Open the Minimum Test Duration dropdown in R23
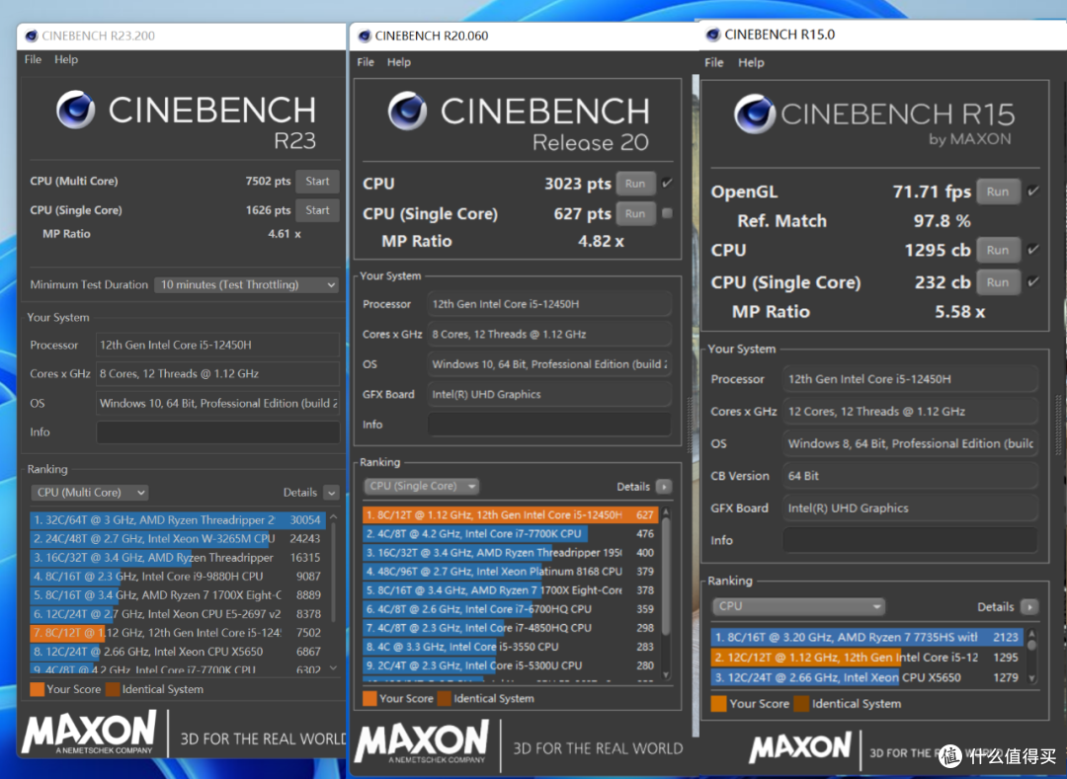This screenshot has width=1067, height=779. coord(246,284)
